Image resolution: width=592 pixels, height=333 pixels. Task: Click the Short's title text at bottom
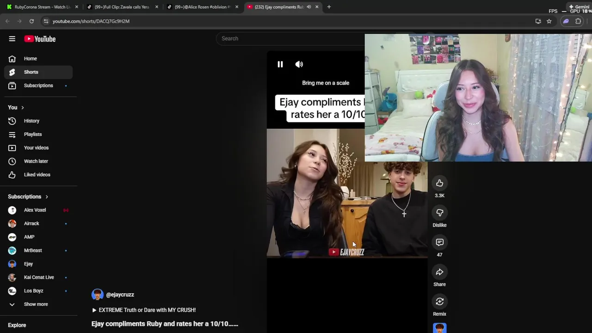(165, 324)
